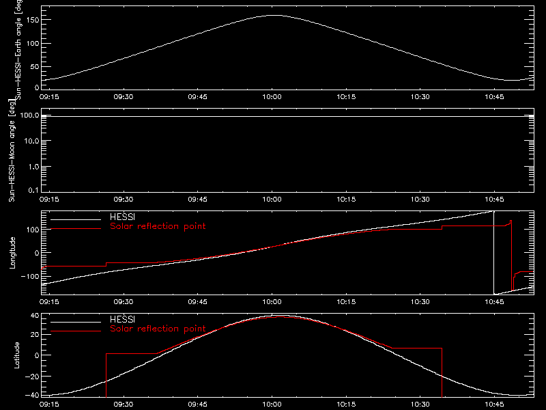Click the 'Sun-HESSI-Moon angle [deg]' axis title

click(x=12, y=150)
